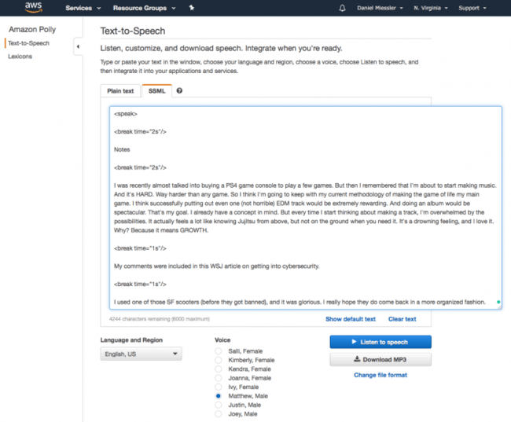Open the pin shortcuts icon in navbar

pyautogui.click(x=192, y=8)
